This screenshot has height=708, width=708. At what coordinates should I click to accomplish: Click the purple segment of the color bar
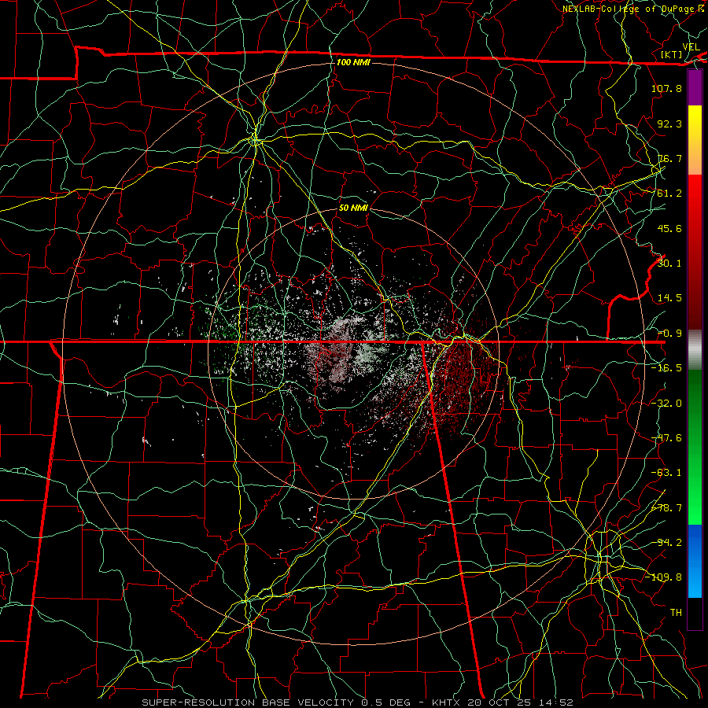tap(695, 88)
